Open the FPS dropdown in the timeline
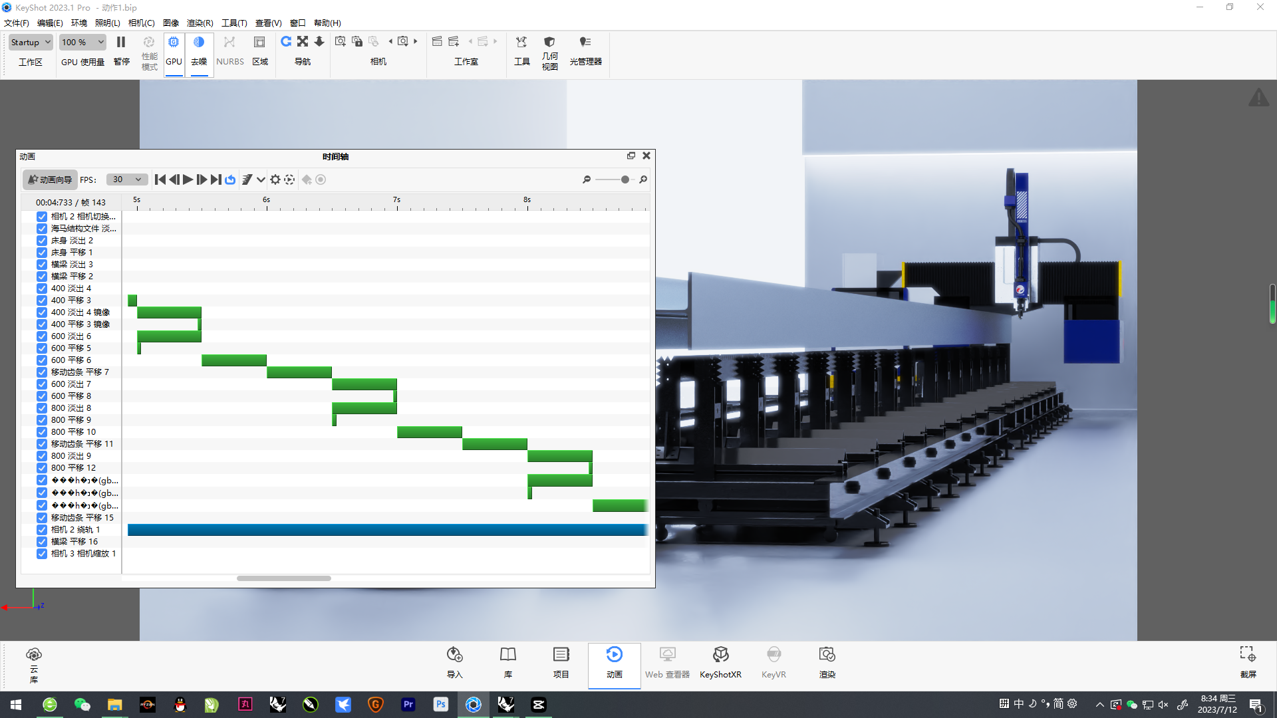The image size is (1277, 718). coord(126,179)
